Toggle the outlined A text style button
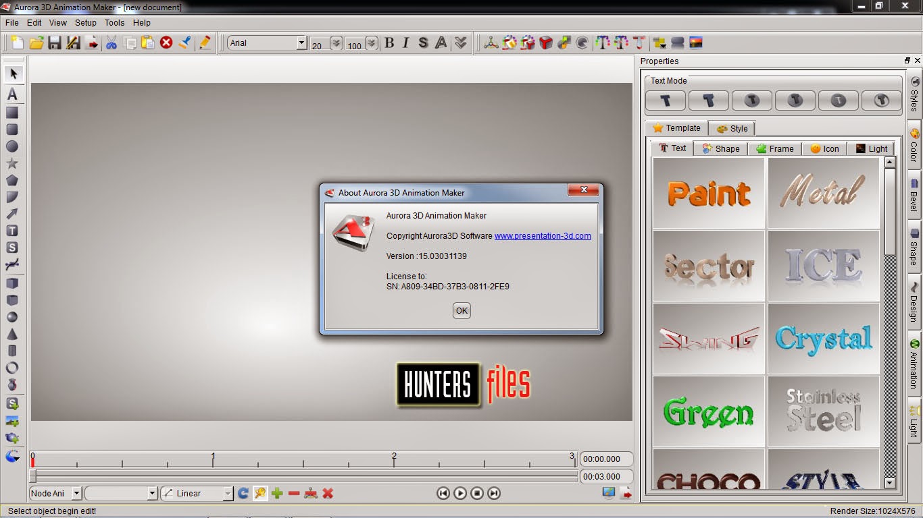This screenshot has width=923, height=518. pos(441,43)
